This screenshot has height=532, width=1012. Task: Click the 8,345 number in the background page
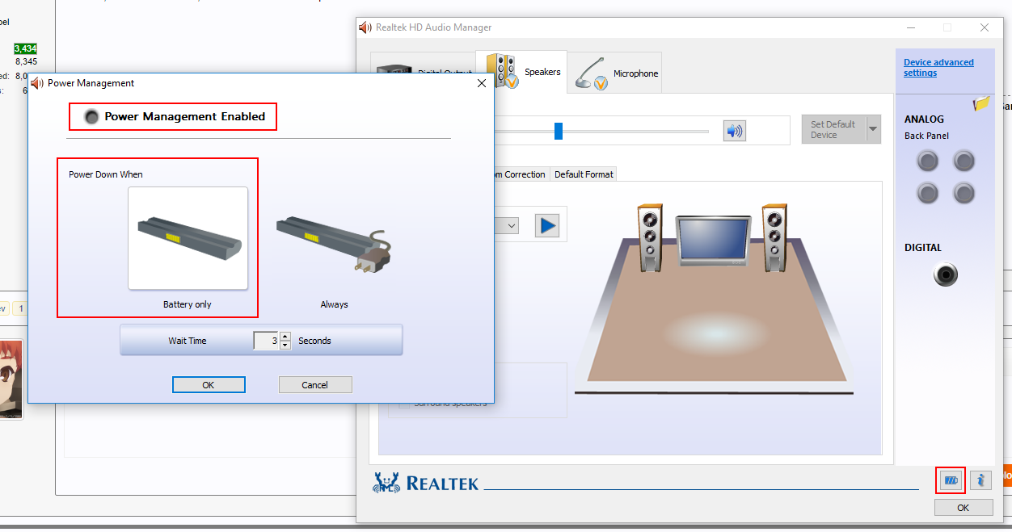click(26, 61)
